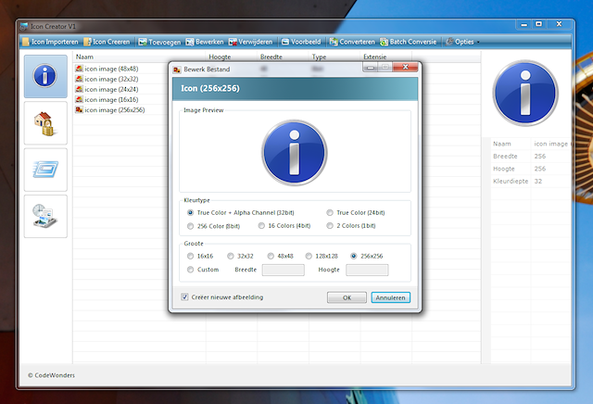Screen dimensions: 593x404
Task: Toggle Creëer nieuwe afbeelding checkbox
Action: pos(184,297)
